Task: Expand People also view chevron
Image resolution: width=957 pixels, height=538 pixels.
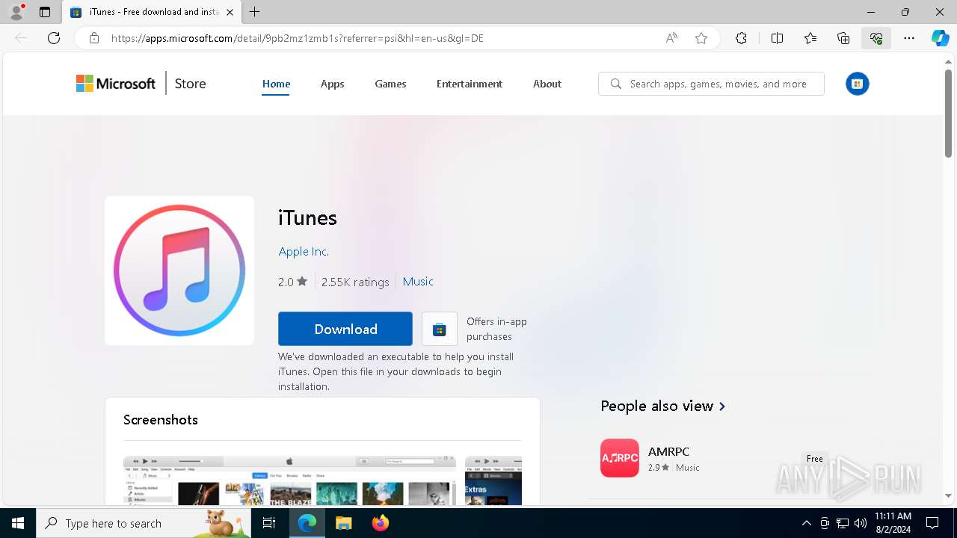Action: 722,406
